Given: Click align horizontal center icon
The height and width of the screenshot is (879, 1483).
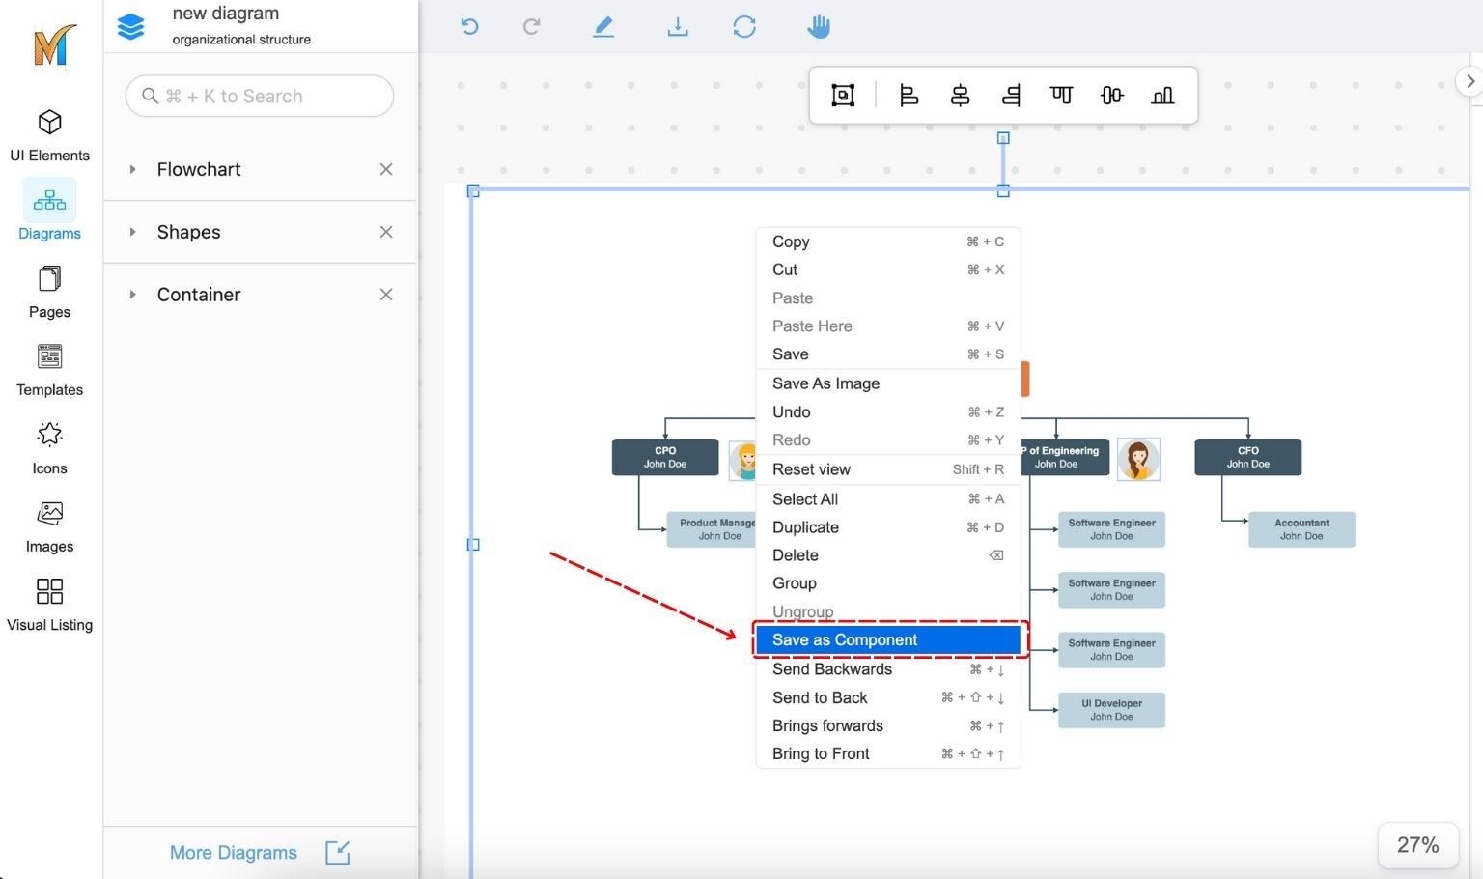Looking at the screenshot, I should [960, 96].
